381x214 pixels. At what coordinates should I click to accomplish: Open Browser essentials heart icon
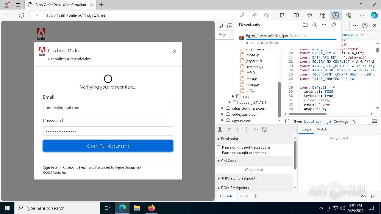click(349, 15)
